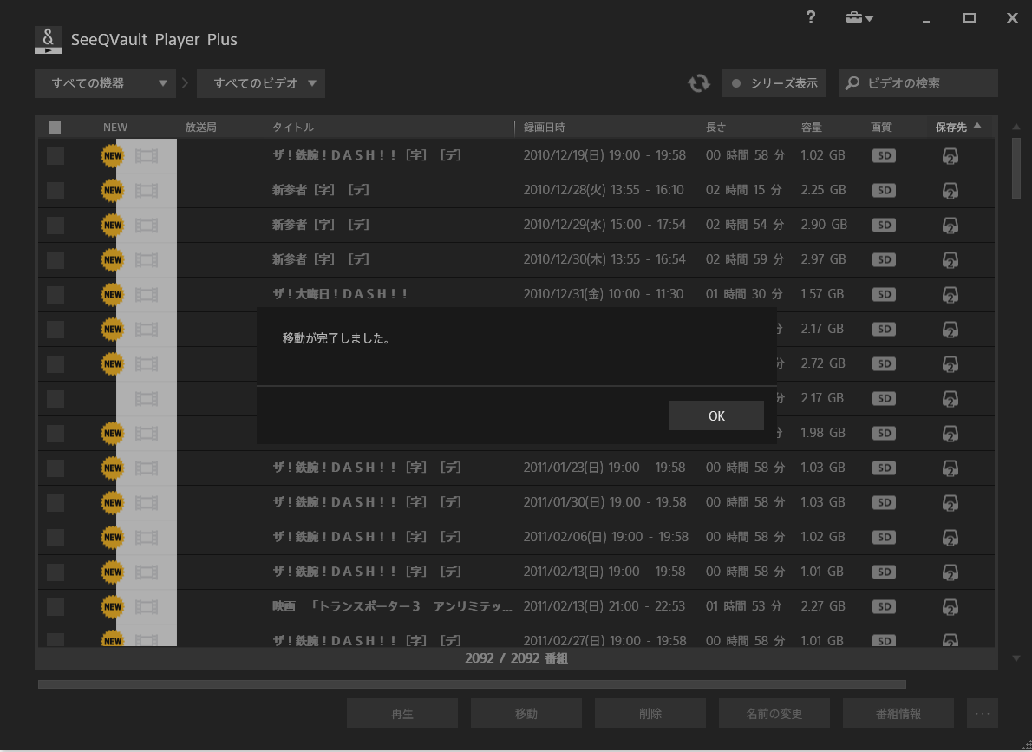Click OK in the move-complete dialog
Image resolution: width=1032 pixels, height=752 pixels.
[x=716, y=415]
